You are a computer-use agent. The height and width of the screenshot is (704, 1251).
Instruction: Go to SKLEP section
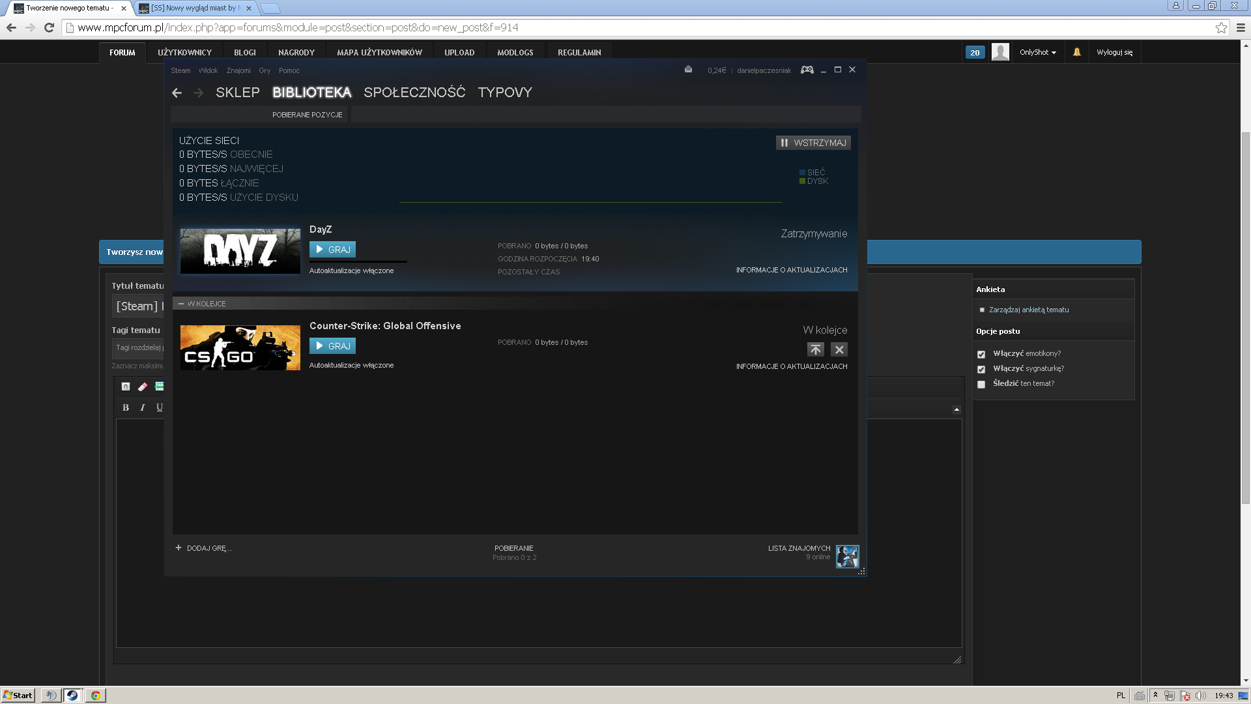coord(238,93)
